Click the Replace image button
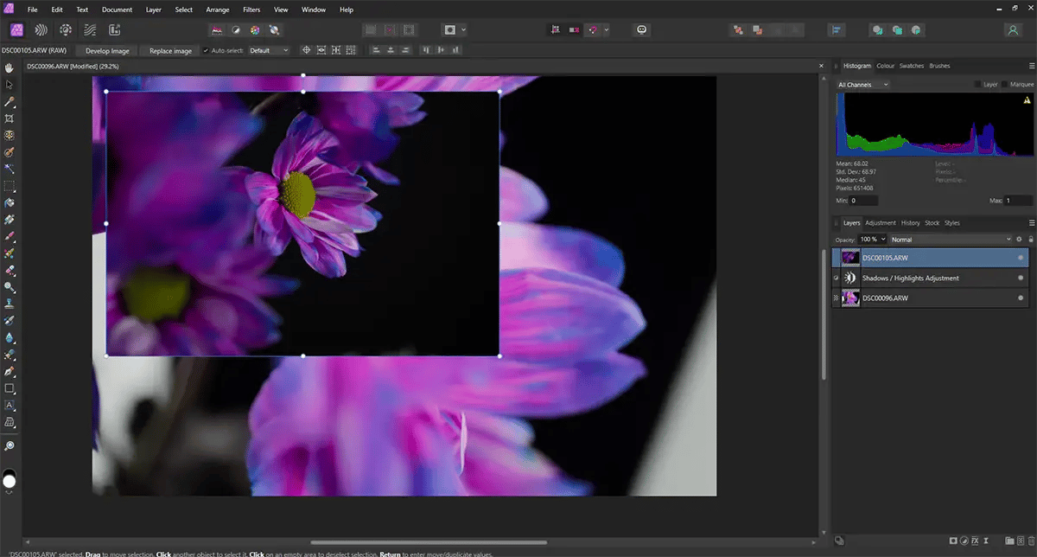 point(170,51)
